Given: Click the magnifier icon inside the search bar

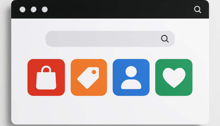Looking at the screenshot, I should pyautogui.click(x=165, y=39).
